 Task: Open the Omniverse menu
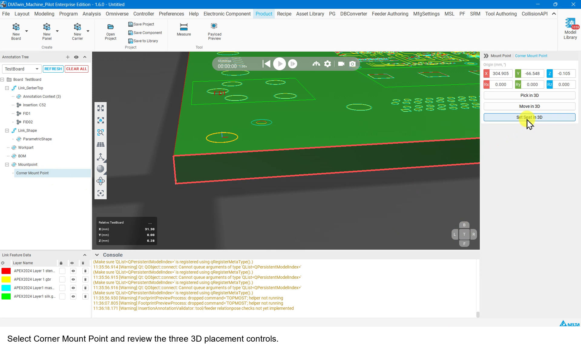click(117, 14)
